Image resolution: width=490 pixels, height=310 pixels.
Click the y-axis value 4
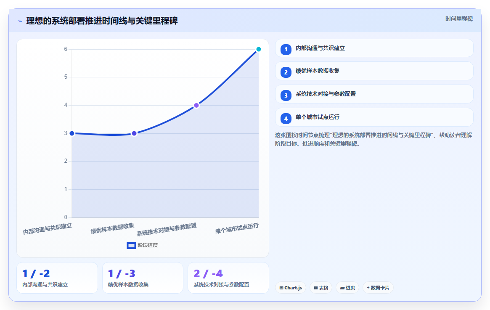66,105
